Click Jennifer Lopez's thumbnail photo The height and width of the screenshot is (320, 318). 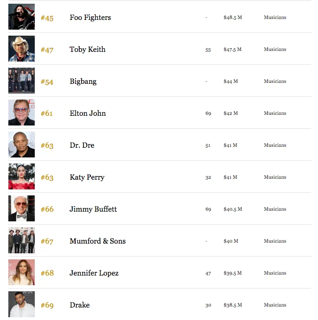tap(21, 273)
